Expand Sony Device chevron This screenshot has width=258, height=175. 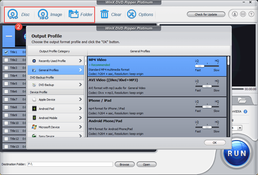80,136
